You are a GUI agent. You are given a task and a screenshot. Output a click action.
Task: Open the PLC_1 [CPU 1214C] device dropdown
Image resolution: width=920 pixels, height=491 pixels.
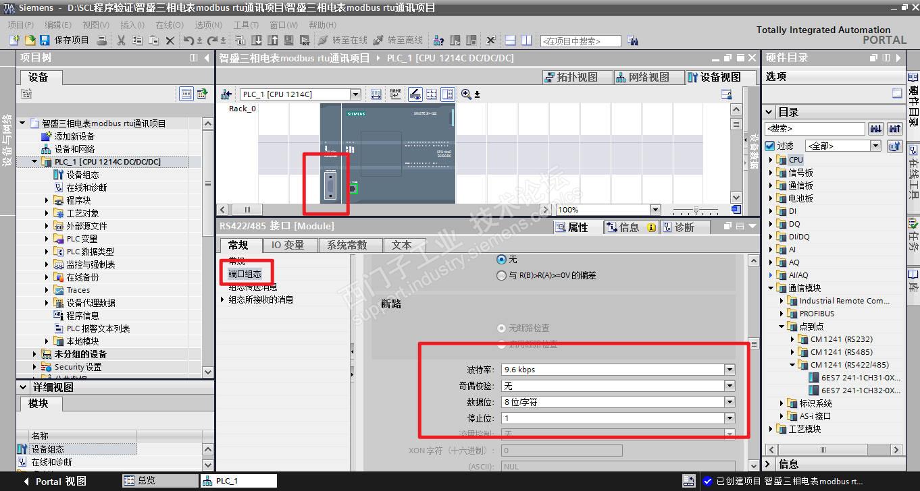pos(355,94)
